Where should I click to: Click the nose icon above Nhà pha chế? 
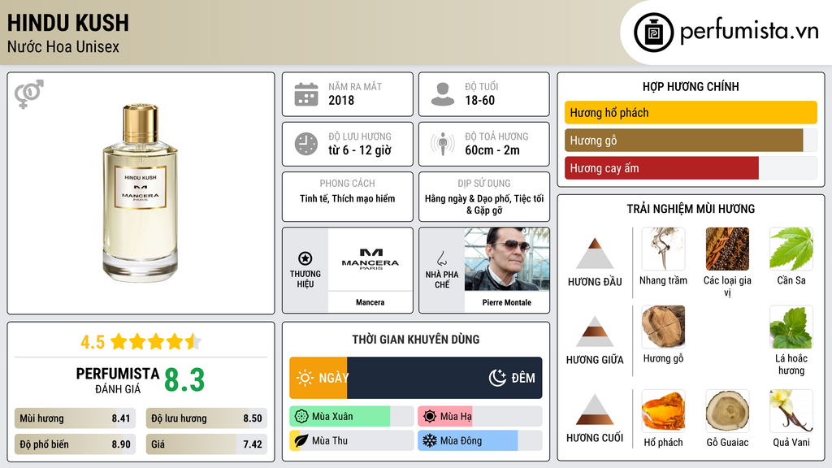(442, 259)
